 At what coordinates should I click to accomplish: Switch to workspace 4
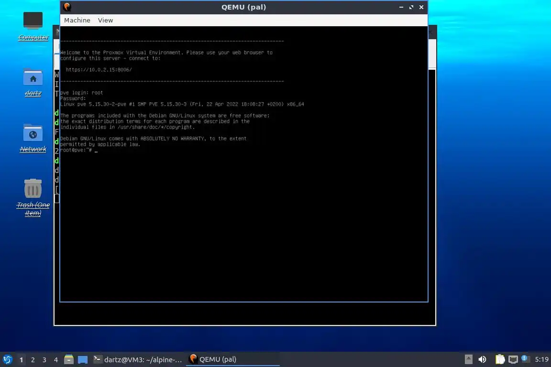[x=55, y=360]
